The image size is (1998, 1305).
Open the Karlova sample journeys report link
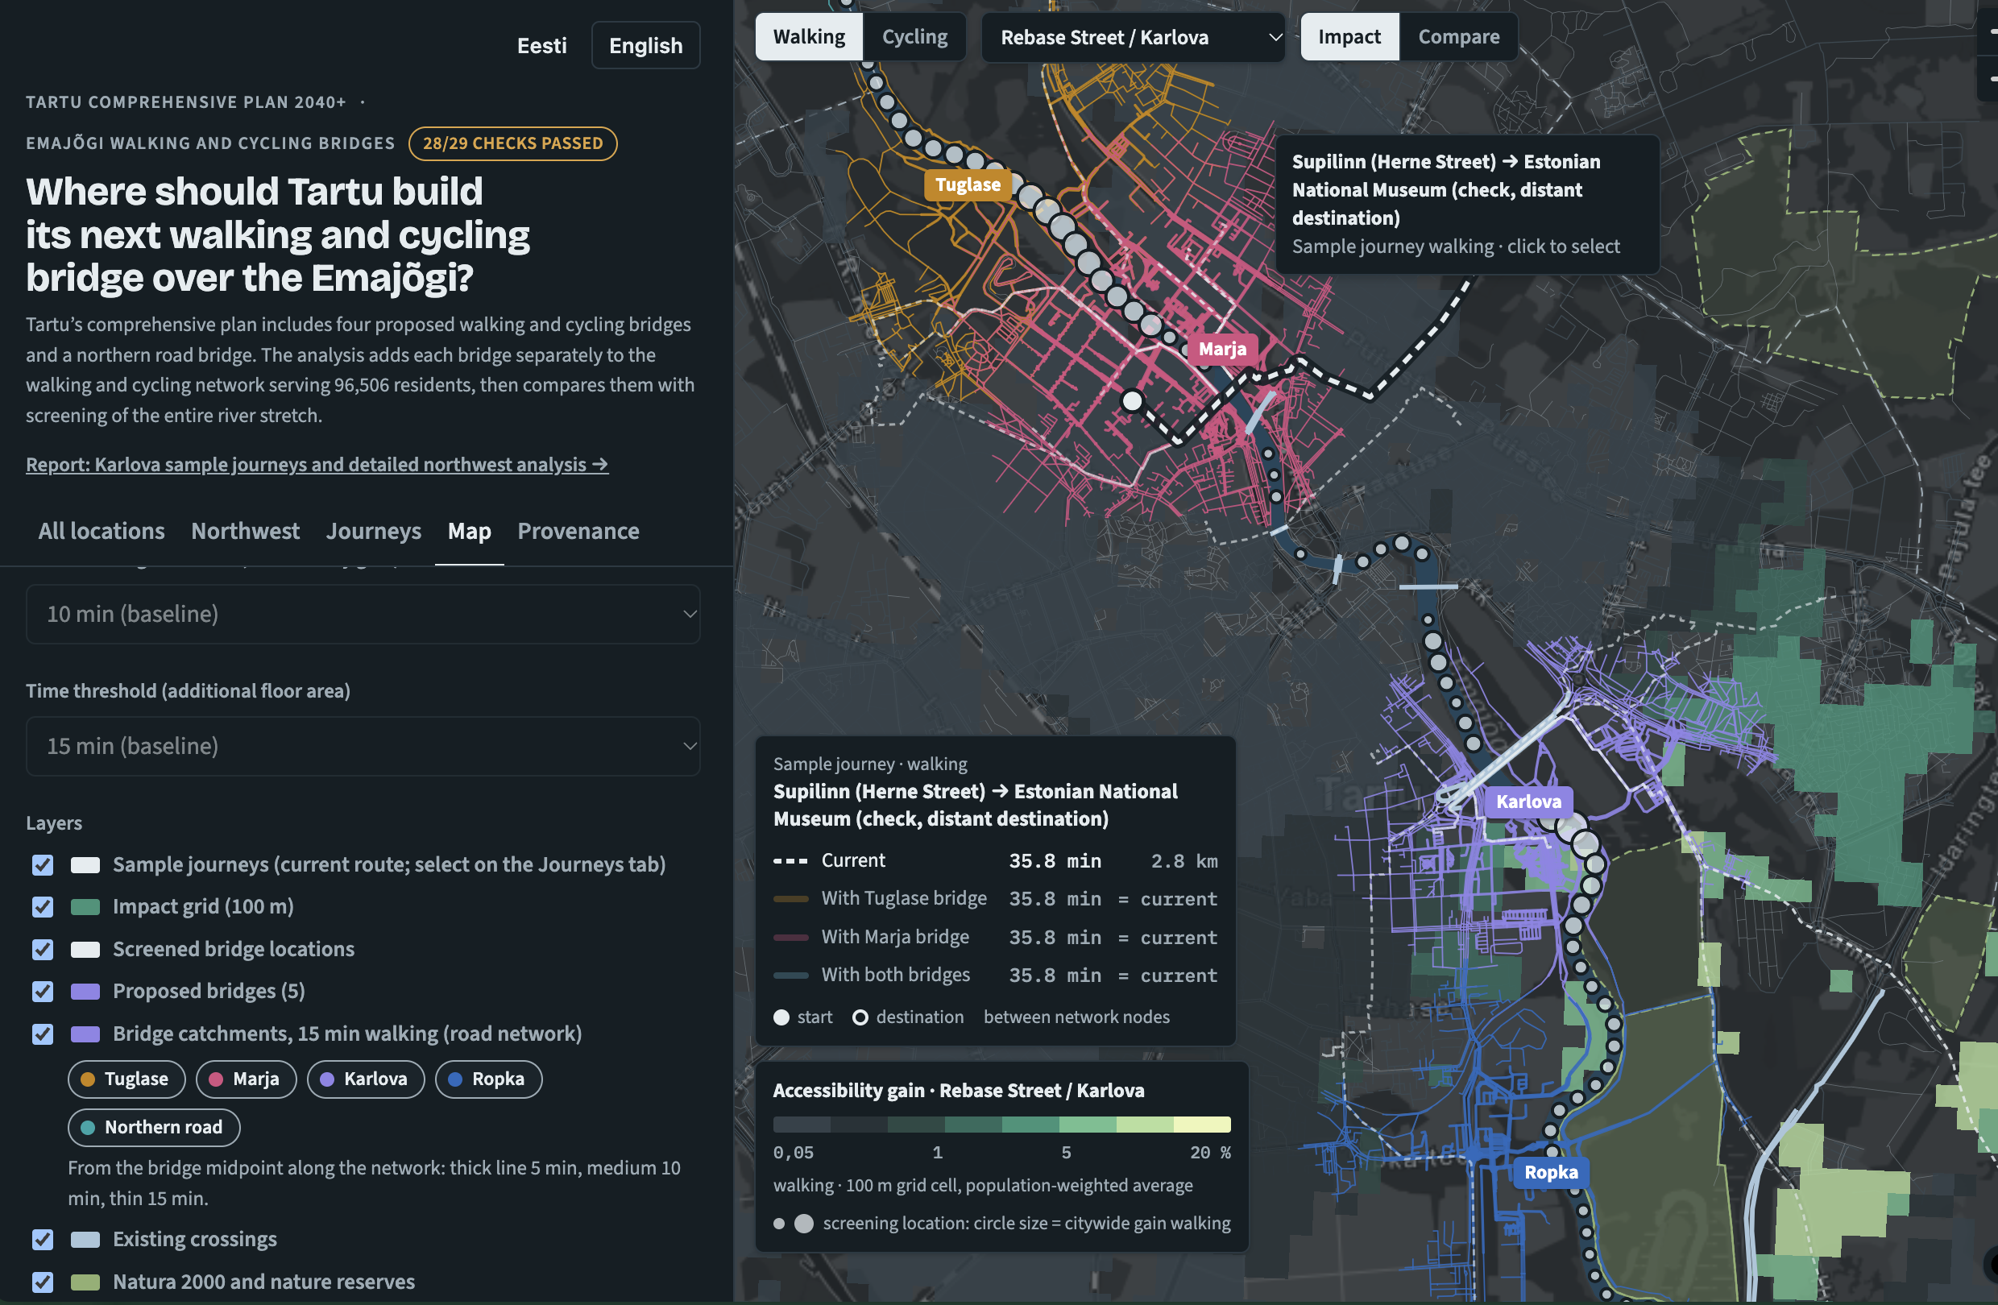click(x=317, y=464)
